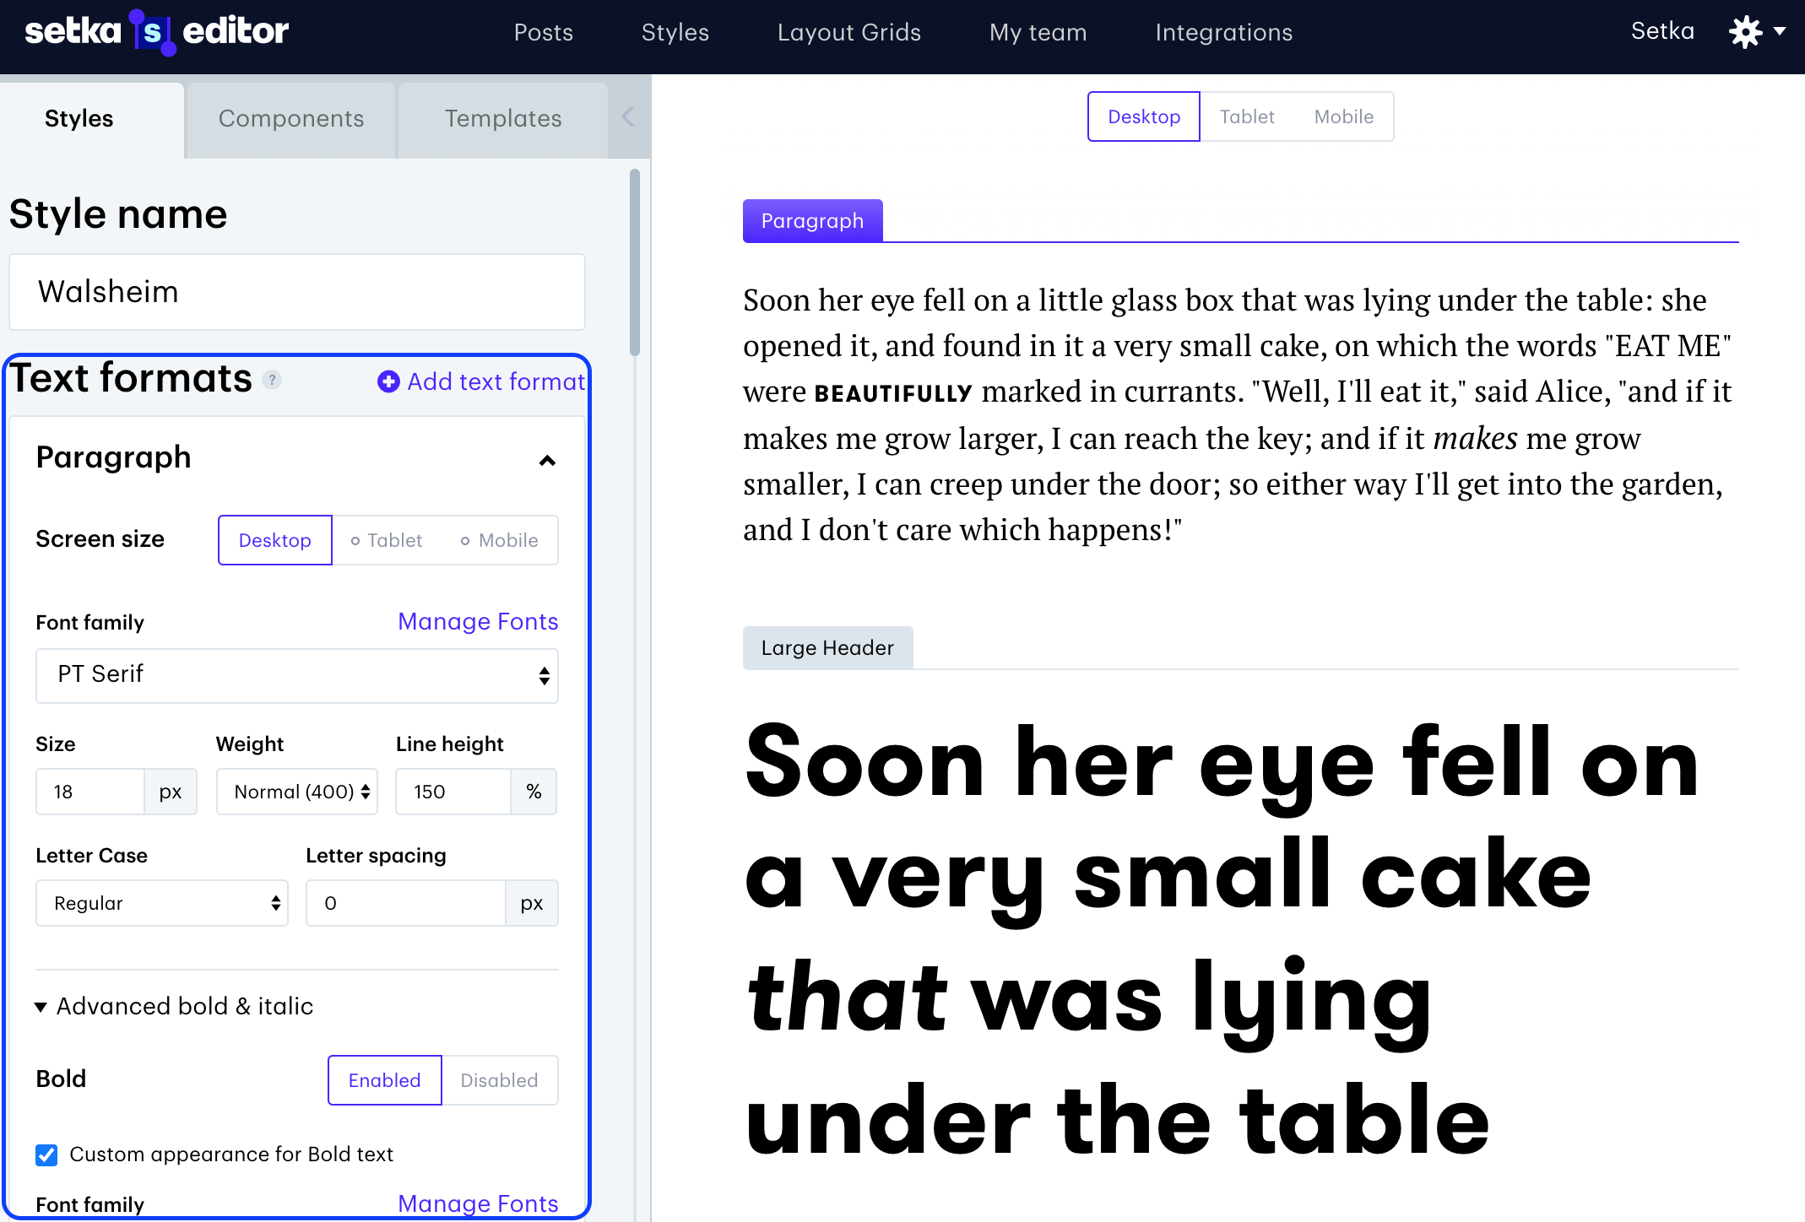The height and width of the screenshot is (1222, 1805).
Task: Switch to the Components tab
Action: tap(290, 119)
